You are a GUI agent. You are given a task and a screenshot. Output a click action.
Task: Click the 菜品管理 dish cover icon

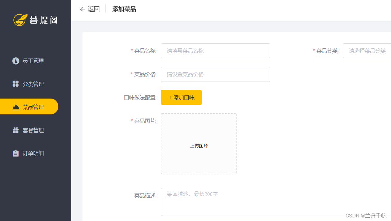16,107
